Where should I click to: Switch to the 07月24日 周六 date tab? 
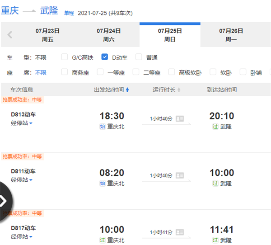pos(108,35)
